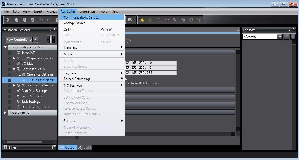The width and height of the screenshot is (299, 160).
Task: Toggle the square marker beside CPU/Expansion Racks
Action: pos(9,58)
